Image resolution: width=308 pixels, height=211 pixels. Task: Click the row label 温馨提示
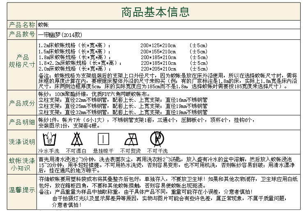coord(22,190)
